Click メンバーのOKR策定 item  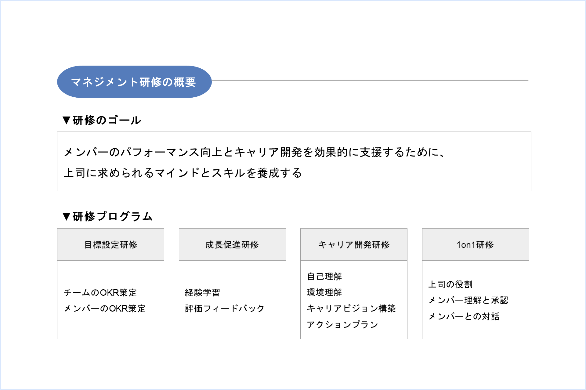(104, 309)
